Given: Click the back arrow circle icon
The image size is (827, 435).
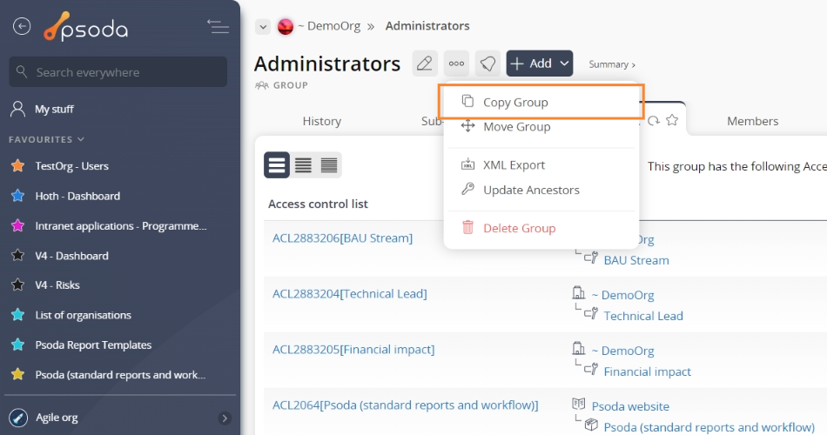Looking at the screenshot, I should point(22,26).
